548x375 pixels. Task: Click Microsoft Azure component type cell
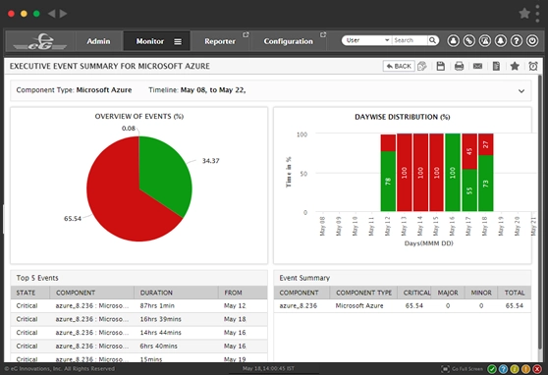[359, 306]
